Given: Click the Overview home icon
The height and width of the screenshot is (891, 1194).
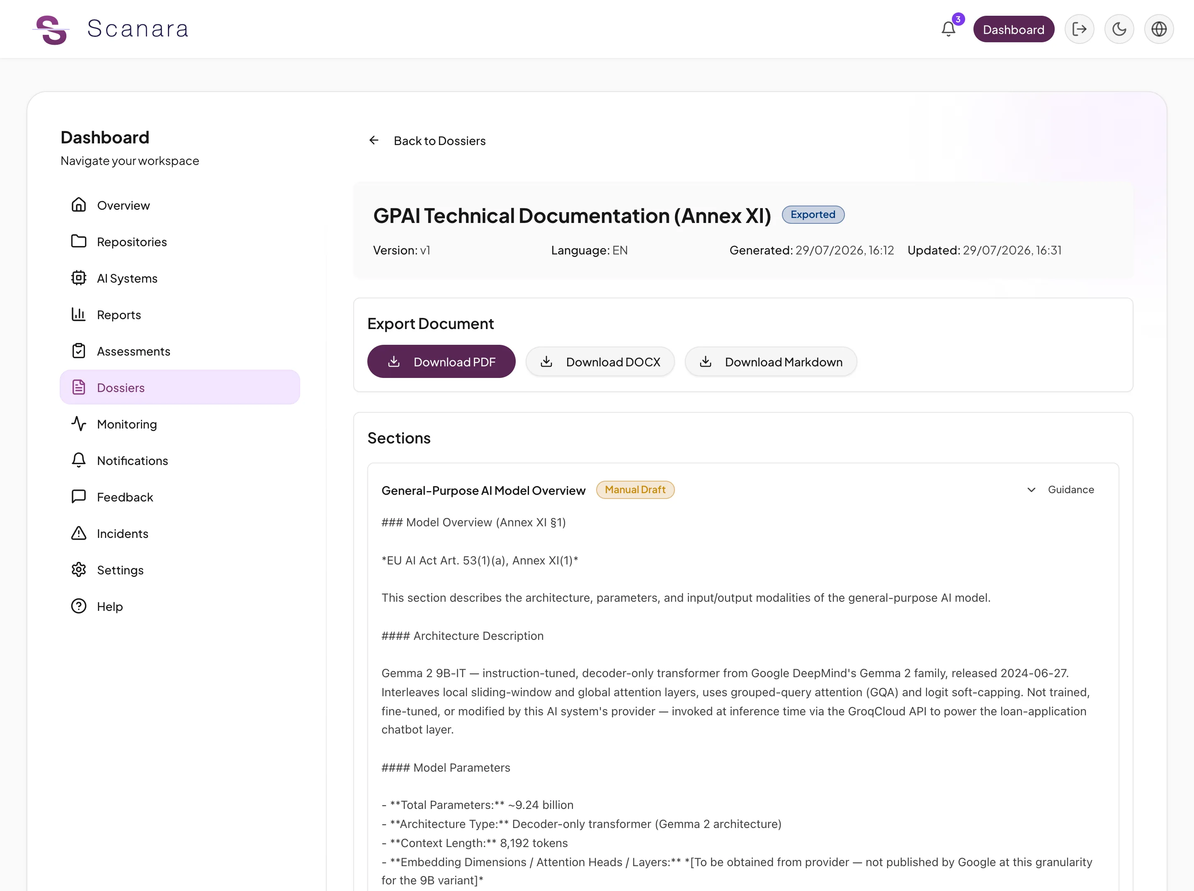Looking at the screenshot, I should 79,205.
